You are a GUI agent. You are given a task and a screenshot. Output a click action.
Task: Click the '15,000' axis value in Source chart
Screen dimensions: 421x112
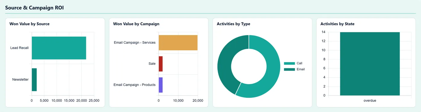(x=69, y=101)
